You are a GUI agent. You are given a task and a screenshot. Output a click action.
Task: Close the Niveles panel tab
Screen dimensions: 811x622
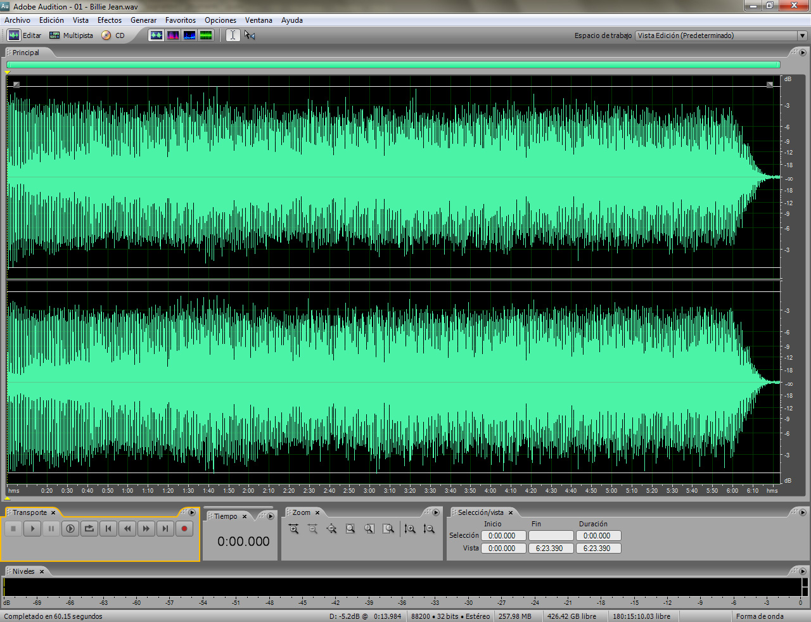pyautogui.click(x=42, y=571)
